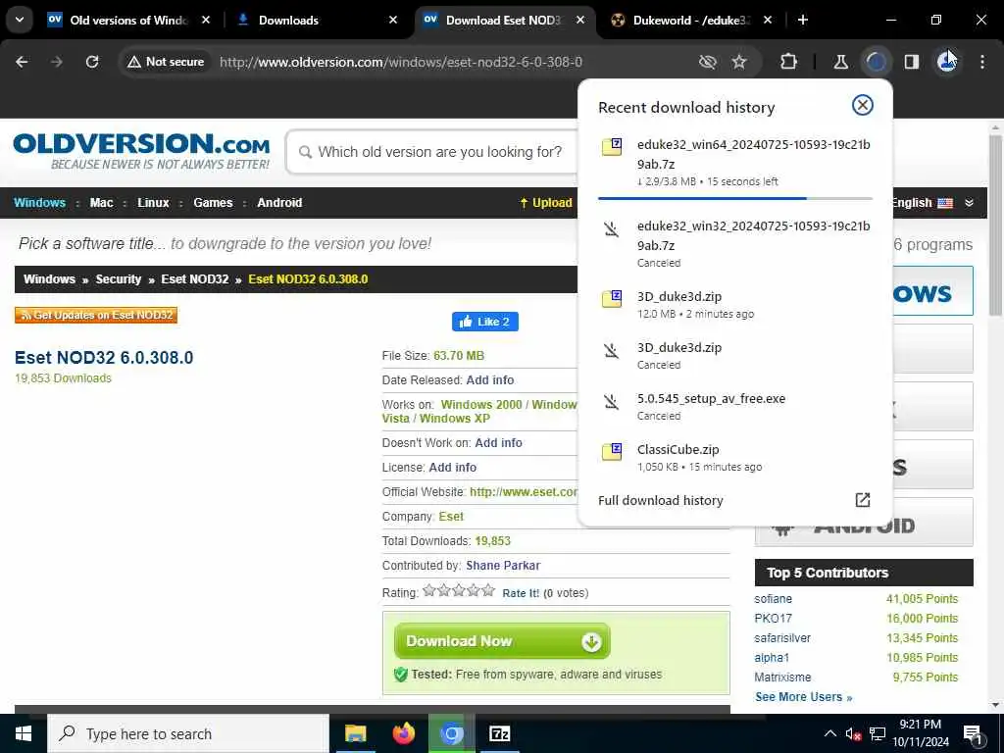
Task: Open the Android category menu
Action: point(279,202)
